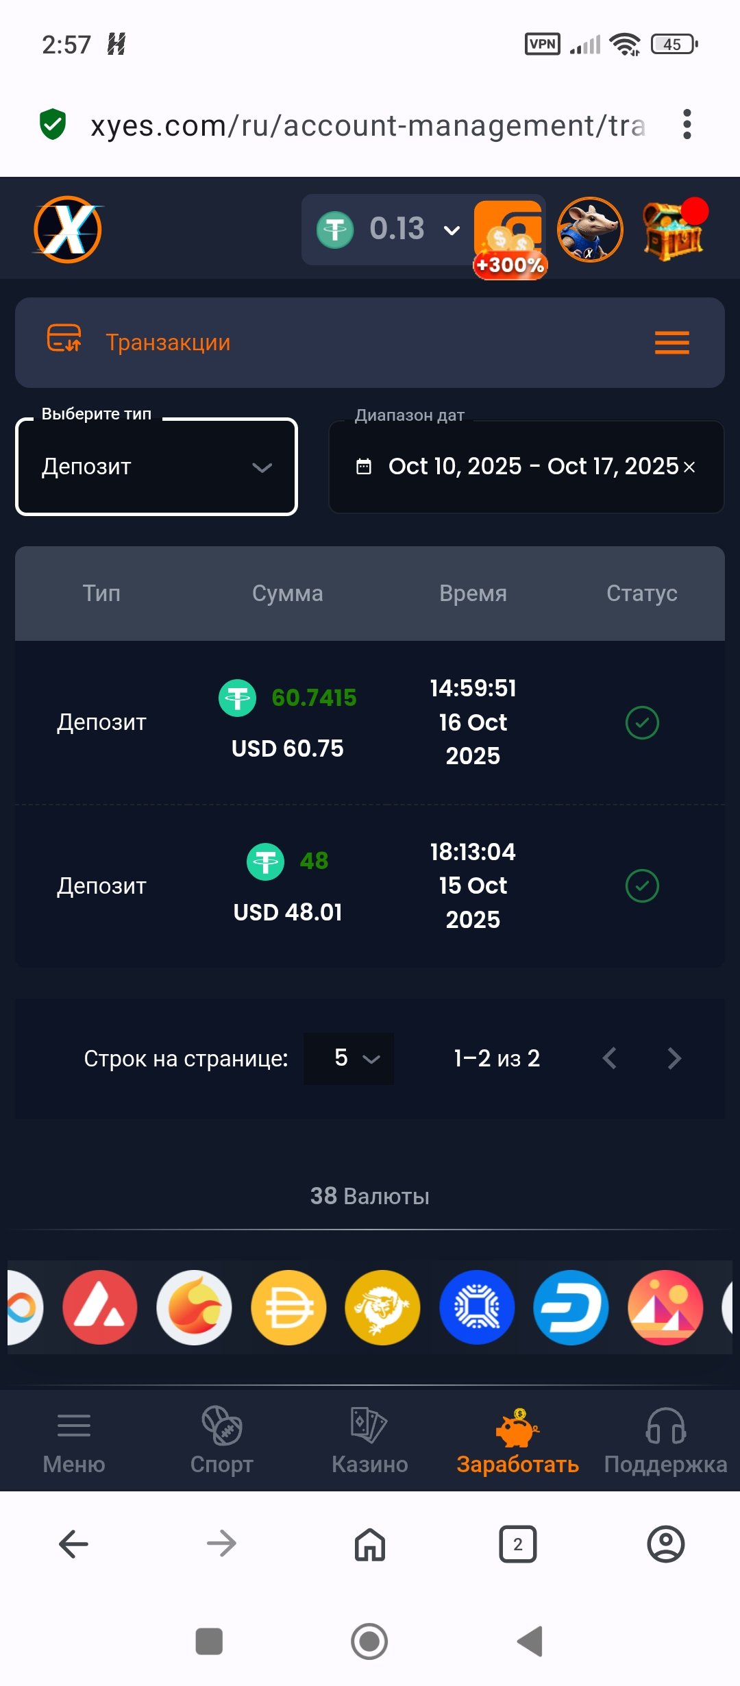Go to previous transactions page

(609, 1058)
